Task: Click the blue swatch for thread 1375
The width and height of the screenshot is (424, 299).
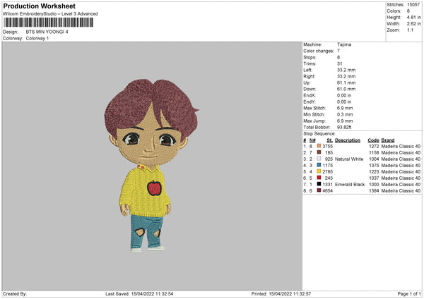Action: click(x=319, y=165)
